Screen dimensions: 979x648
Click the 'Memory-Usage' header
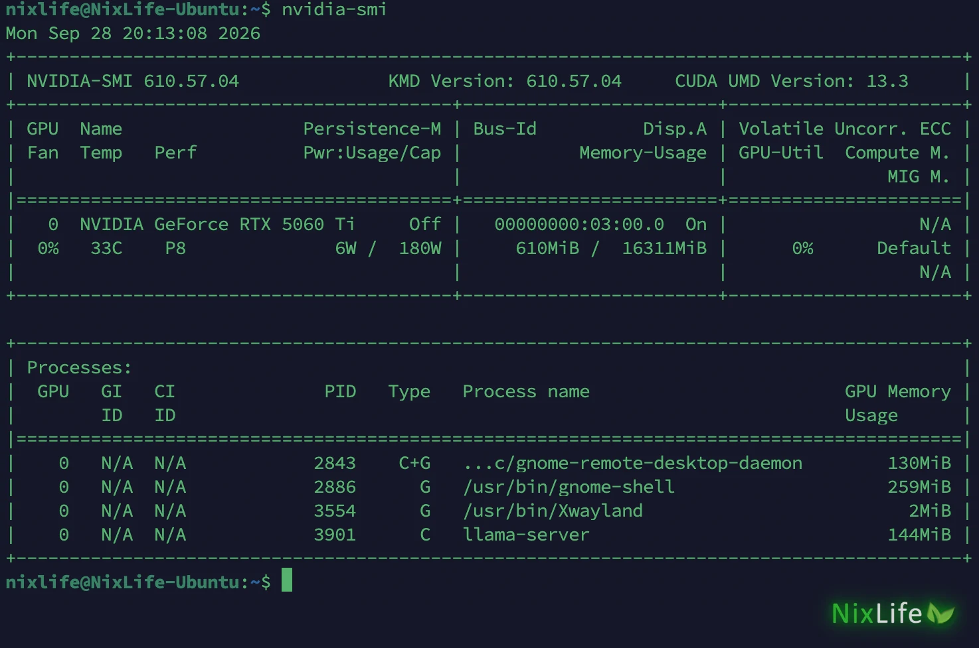click(643, 153)
